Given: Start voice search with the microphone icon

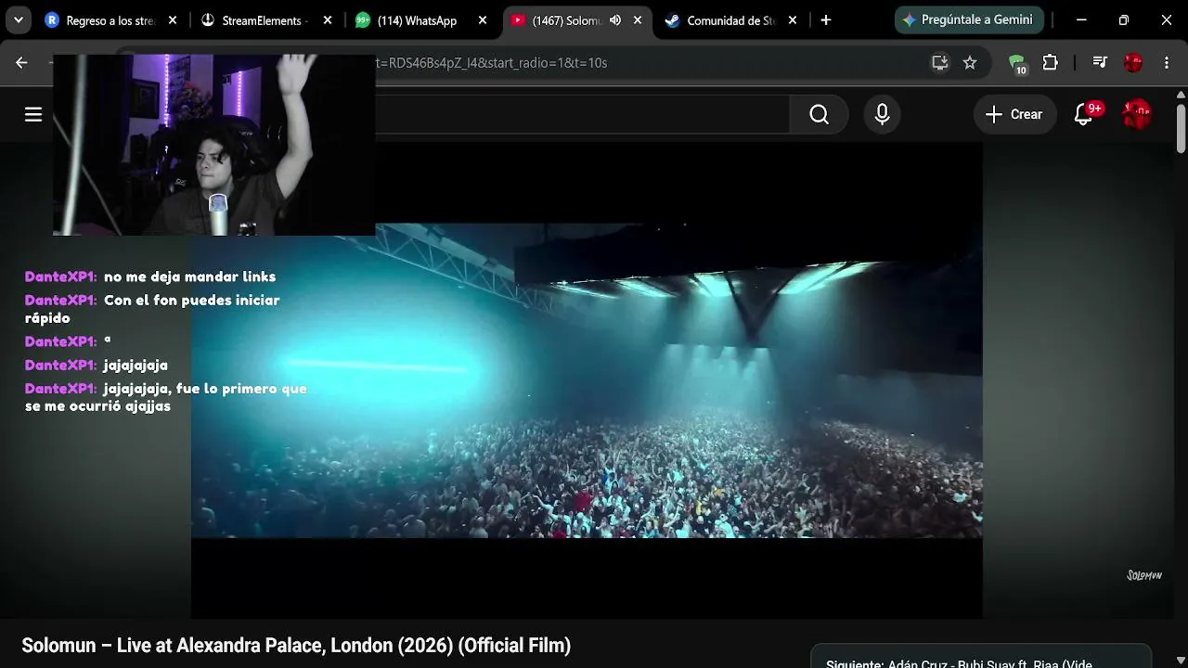Looking at the screenshot, I should tap(882, 114).
